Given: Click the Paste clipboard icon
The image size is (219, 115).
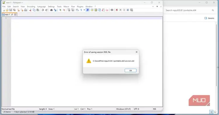Looking at the screenshot, I should tap(38, 10).
